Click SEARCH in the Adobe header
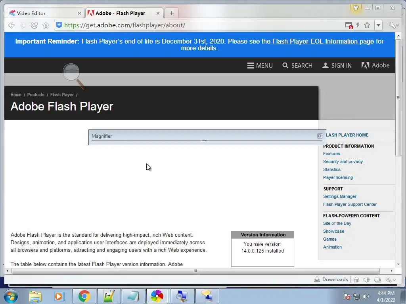Viewport: 406px width, 304px height. (297, 66)
